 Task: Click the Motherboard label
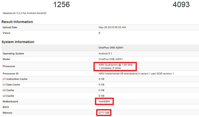(10, 101)
